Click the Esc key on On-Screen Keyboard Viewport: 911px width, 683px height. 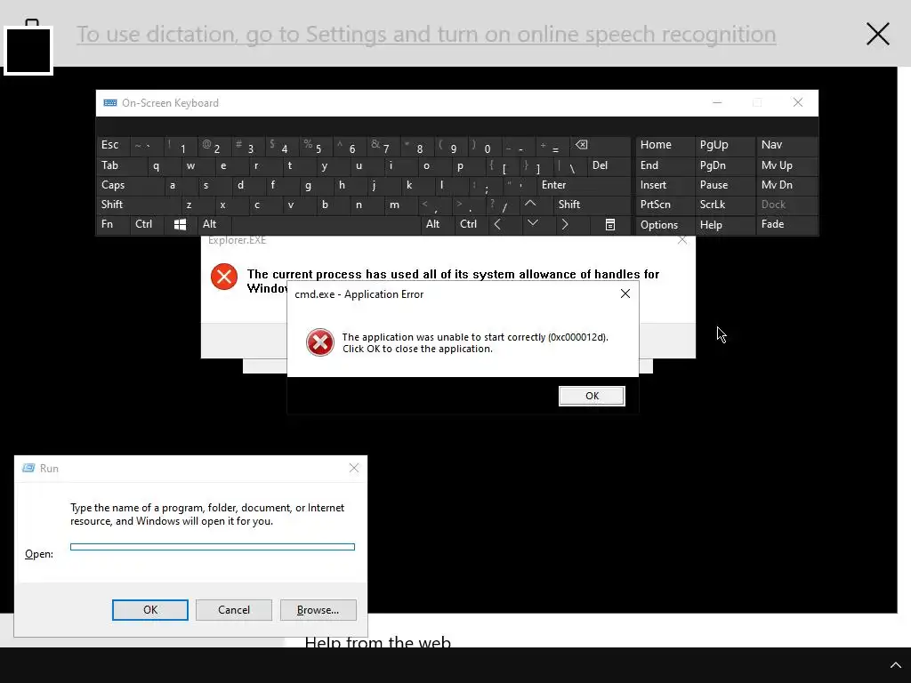coord(113,145)
